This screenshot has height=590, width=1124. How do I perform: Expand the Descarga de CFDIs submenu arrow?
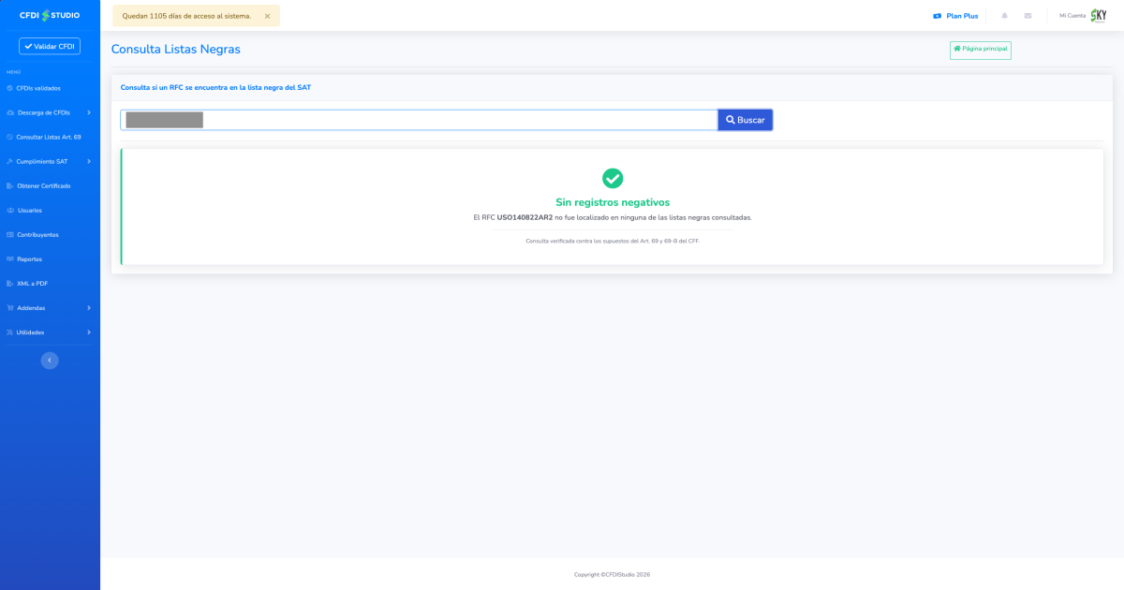point(89,112)
